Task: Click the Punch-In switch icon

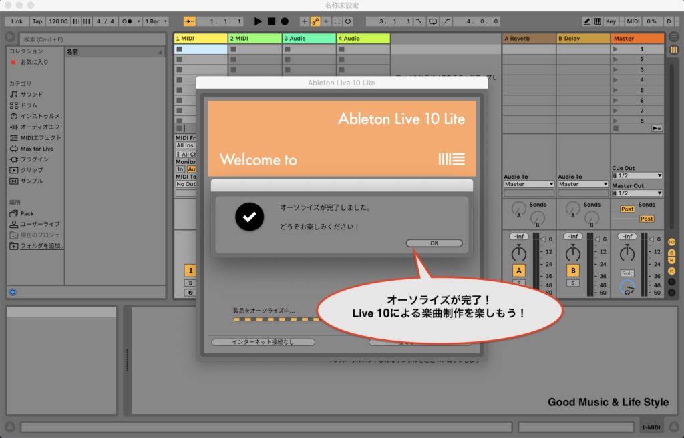Action: (x=419, y=21)
